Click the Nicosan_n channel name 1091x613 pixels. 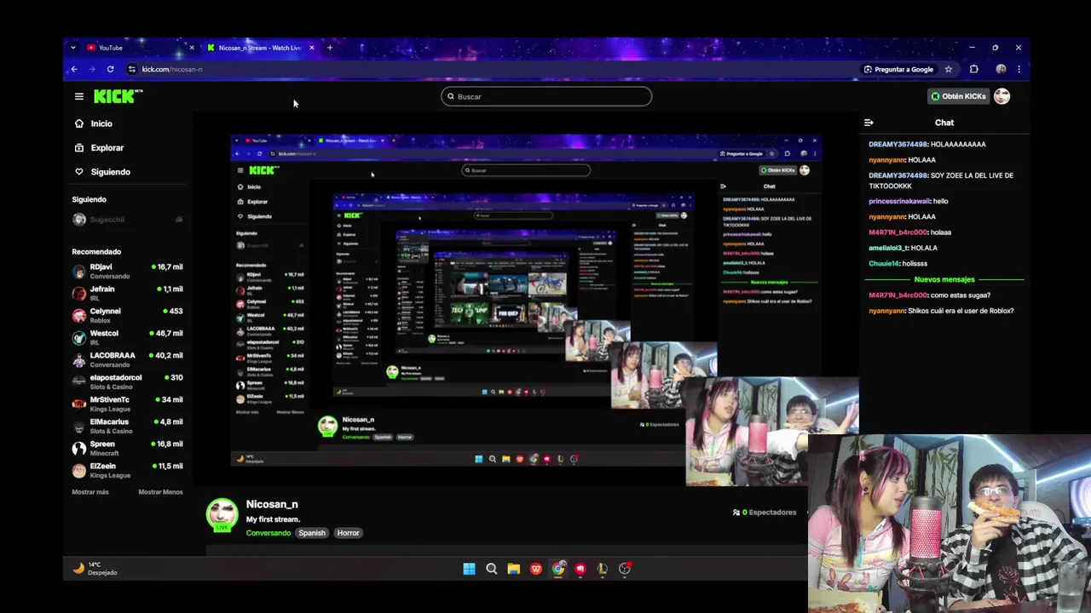pos(272,504)
